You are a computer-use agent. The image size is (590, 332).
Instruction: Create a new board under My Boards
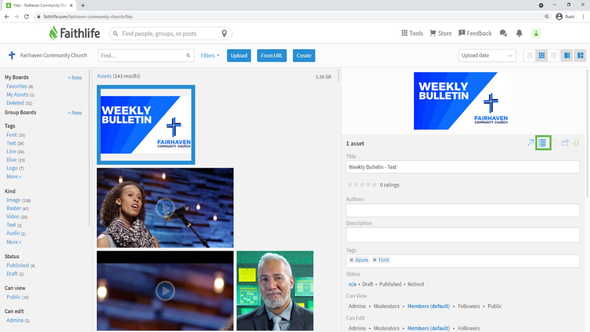(75, 78)
